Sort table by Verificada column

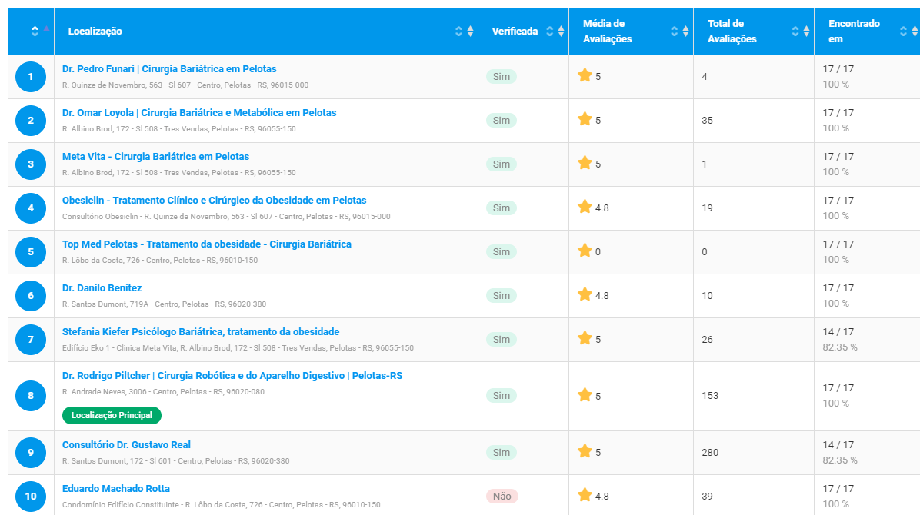[523, 31]
